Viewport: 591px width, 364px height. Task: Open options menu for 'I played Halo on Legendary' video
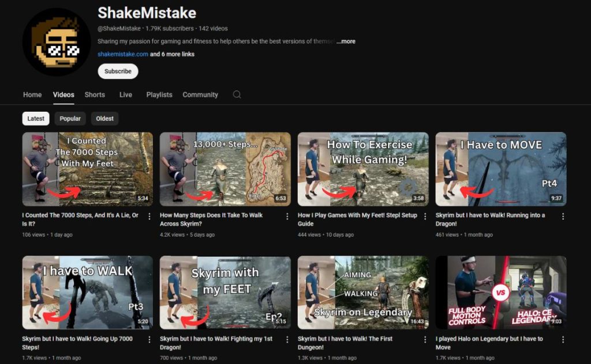563,340
